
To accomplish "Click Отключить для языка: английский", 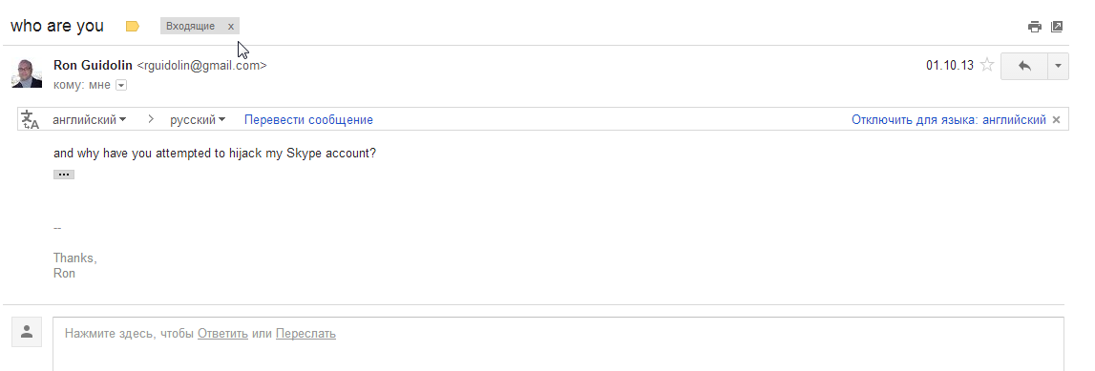I will pos(948,120).
